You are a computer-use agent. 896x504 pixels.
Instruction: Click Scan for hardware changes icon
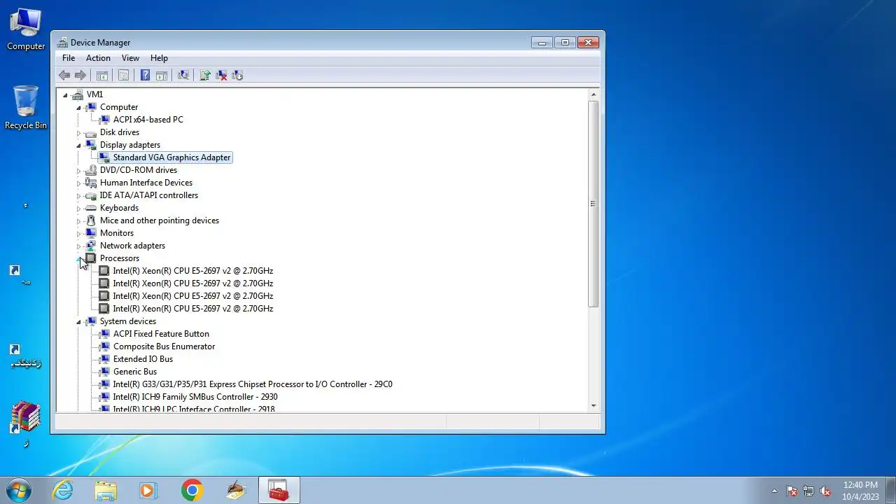183,75
